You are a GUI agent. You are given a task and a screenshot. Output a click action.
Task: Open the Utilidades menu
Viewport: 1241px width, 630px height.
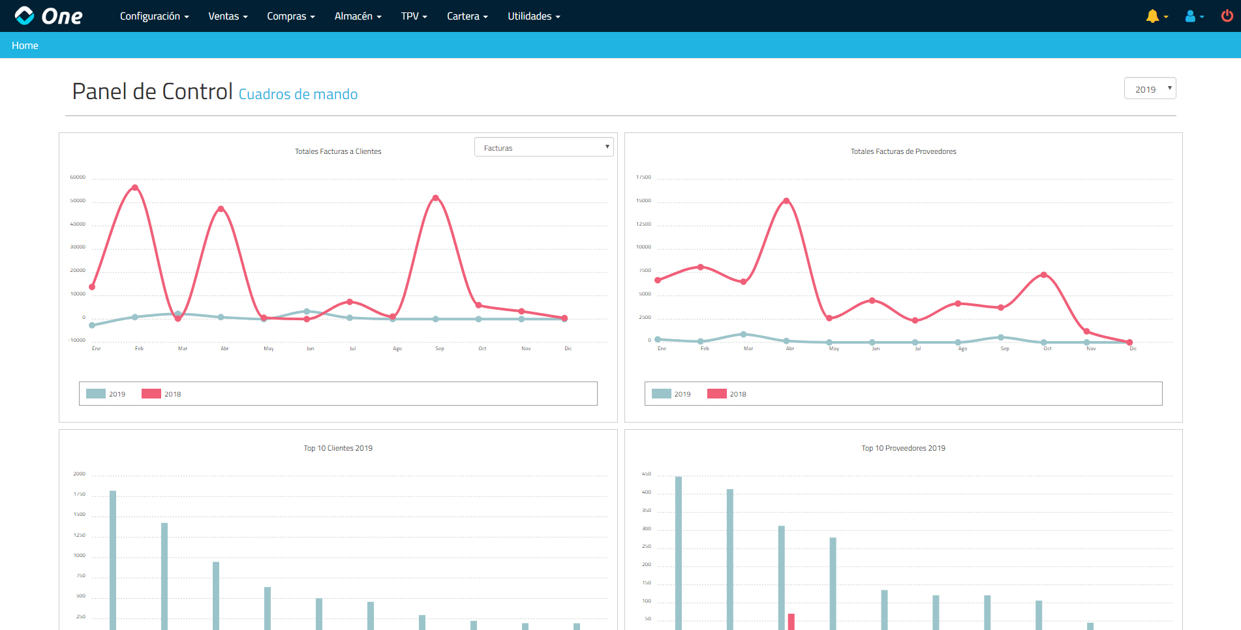click(534, 16)
